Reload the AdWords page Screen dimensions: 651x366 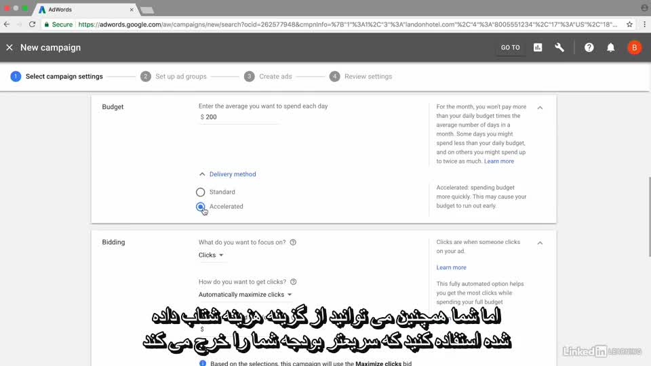click(x=32, y=24)
